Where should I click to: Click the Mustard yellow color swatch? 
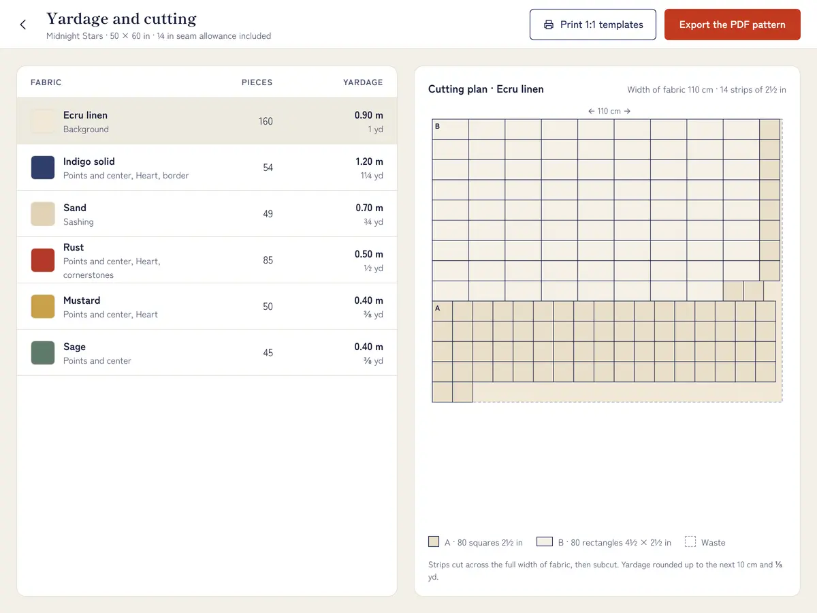(x=43, y=306)
